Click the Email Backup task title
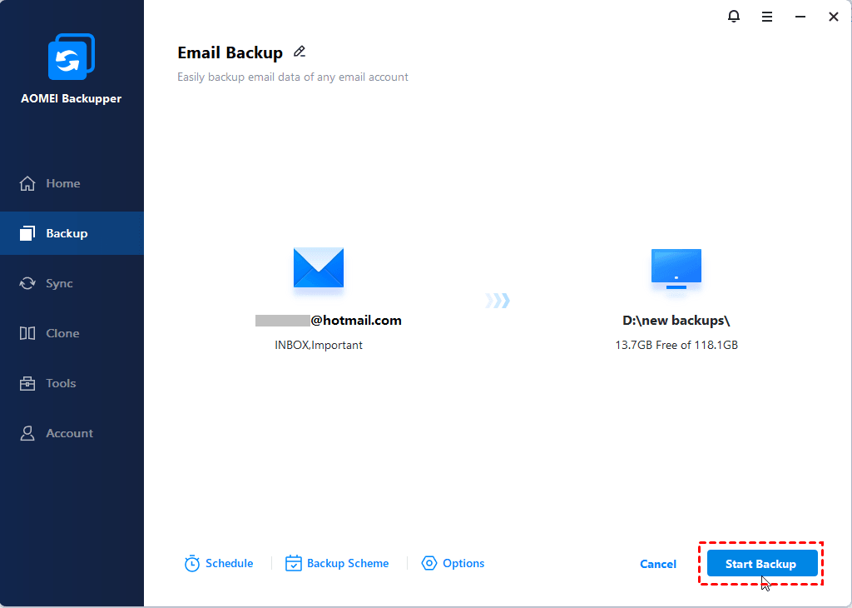The height and width of the screenshot is (608, 852). (230, 52)
